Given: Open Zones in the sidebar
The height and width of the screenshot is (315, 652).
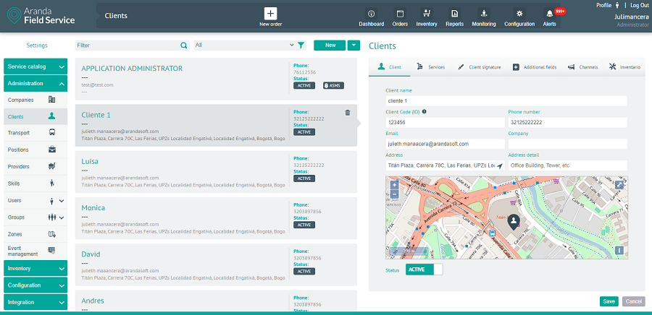Looking at the screenshot, I should click(35, 234).
